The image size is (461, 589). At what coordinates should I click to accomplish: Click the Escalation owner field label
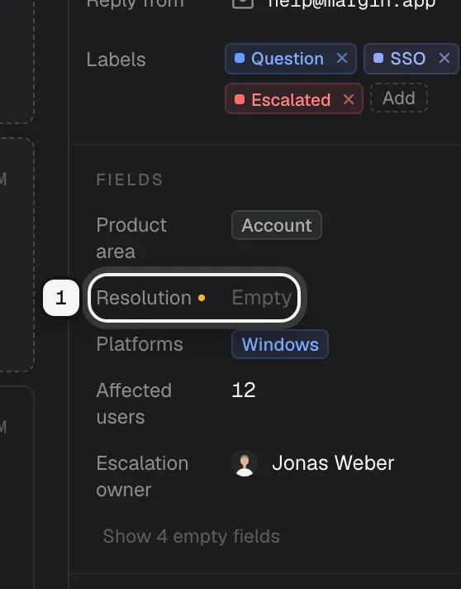click(142, 476)
